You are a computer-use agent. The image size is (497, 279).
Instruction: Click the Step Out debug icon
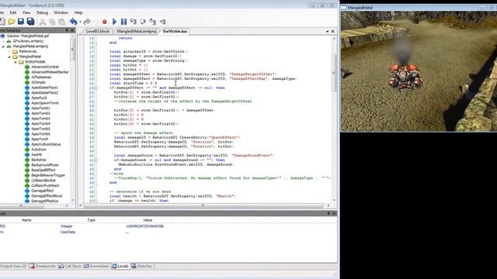153,22
